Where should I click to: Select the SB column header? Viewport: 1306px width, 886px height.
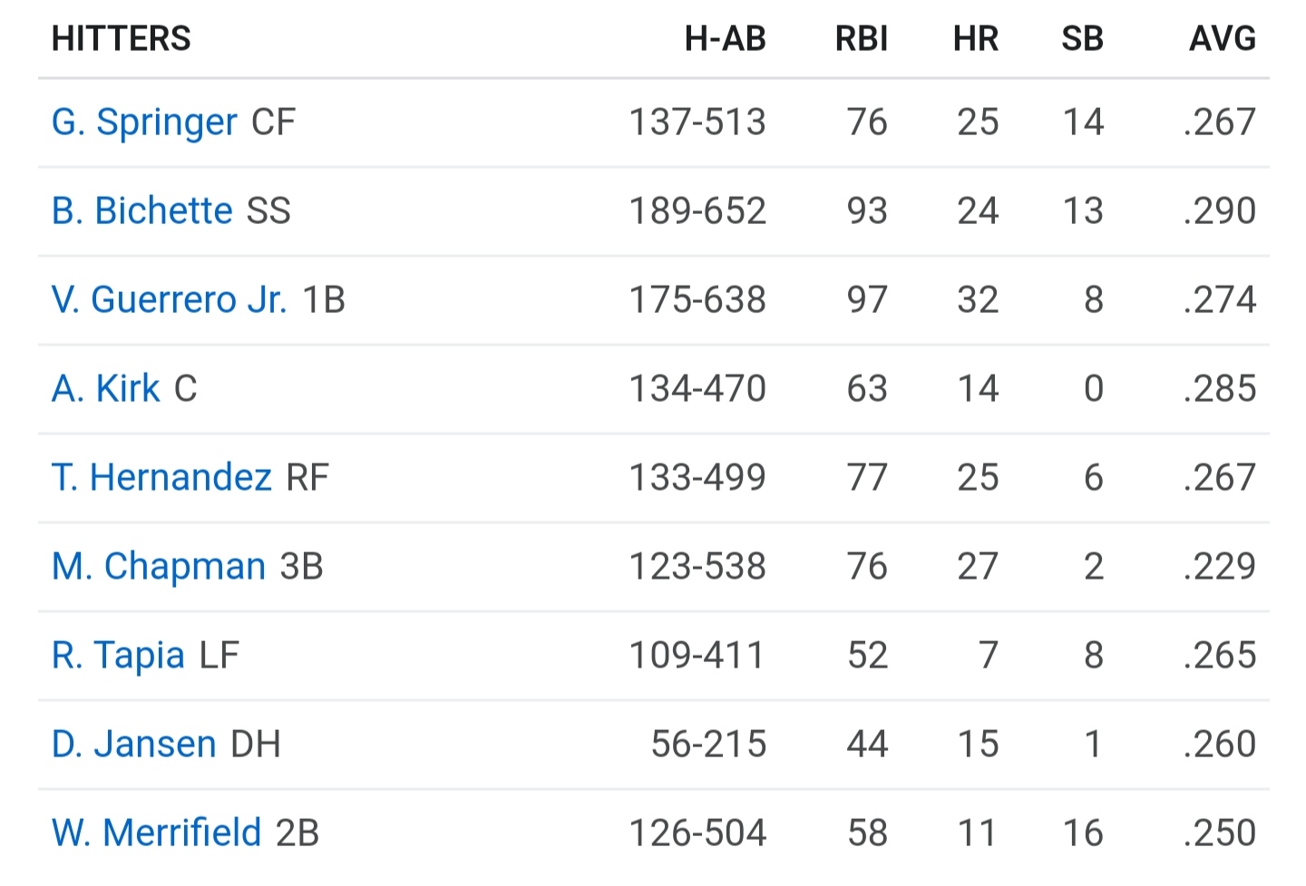[x=1082, y=39]
